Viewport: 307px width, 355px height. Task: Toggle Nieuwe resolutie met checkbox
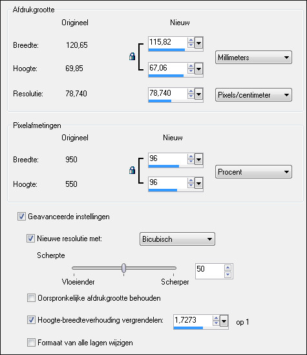pyautogui.click(x=30, y=239)
